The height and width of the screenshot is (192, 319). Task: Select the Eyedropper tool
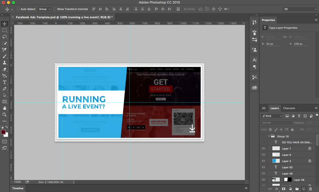4,50
